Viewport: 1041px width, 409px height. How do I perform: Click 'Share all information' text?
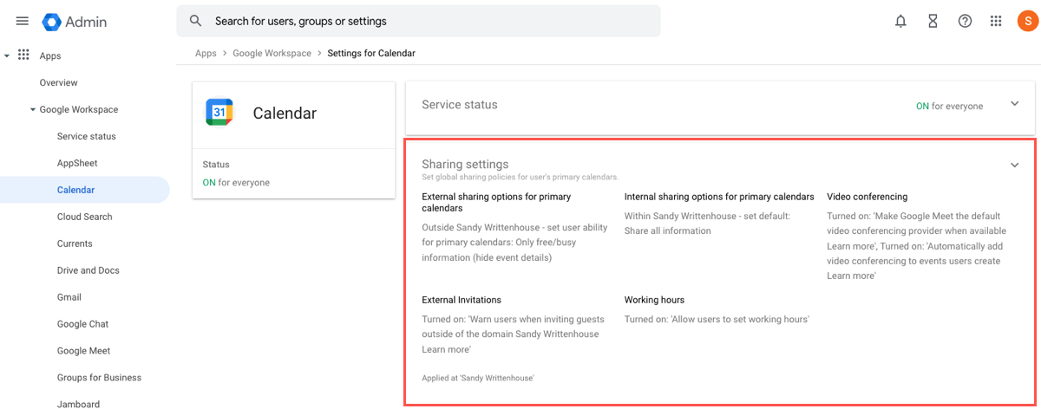click(x=668, y=230)
